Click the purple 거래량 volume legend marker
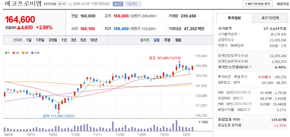The height and width of the screenshot is (137, 290). pyautogui.click(x=200, y=122)
